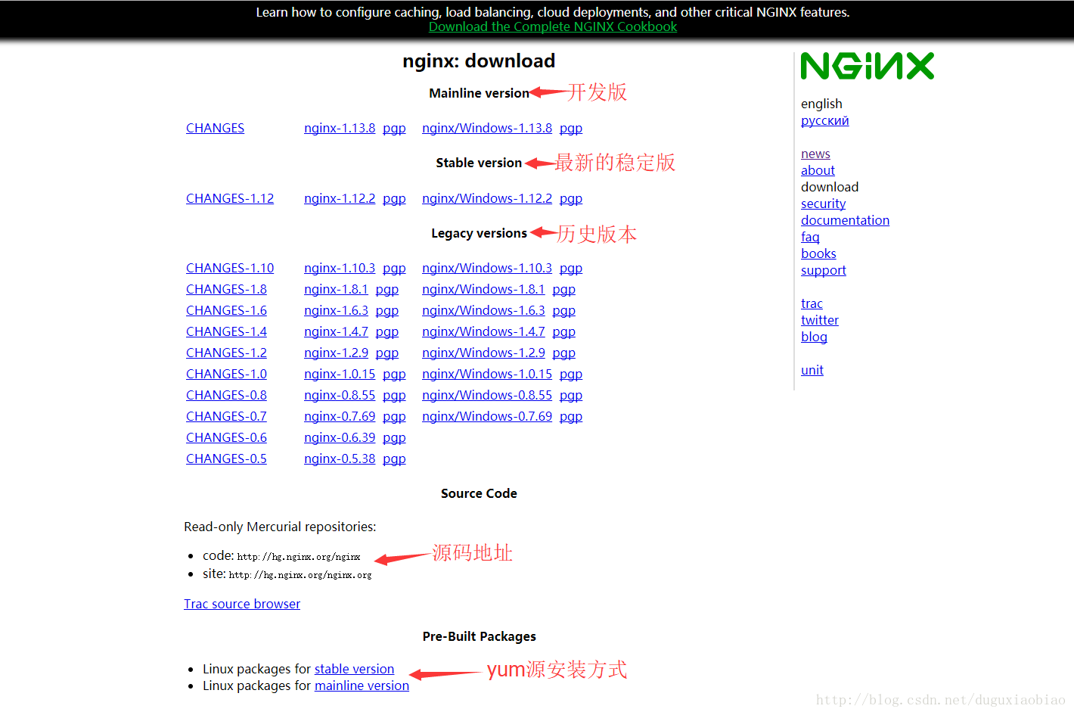Viewport: 1074px width, 715px height.
Task: Open support page
Action: click(823, 270)
